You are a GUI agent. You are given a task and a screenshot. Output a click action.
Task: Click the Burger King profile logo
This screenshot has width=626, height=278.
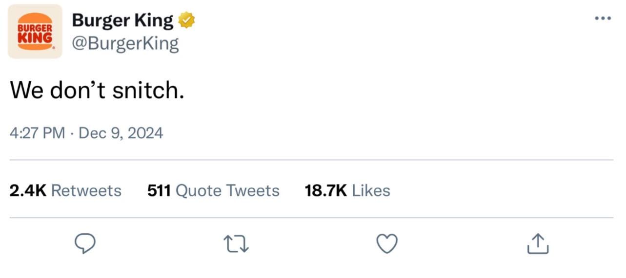[x=35, y=31]
